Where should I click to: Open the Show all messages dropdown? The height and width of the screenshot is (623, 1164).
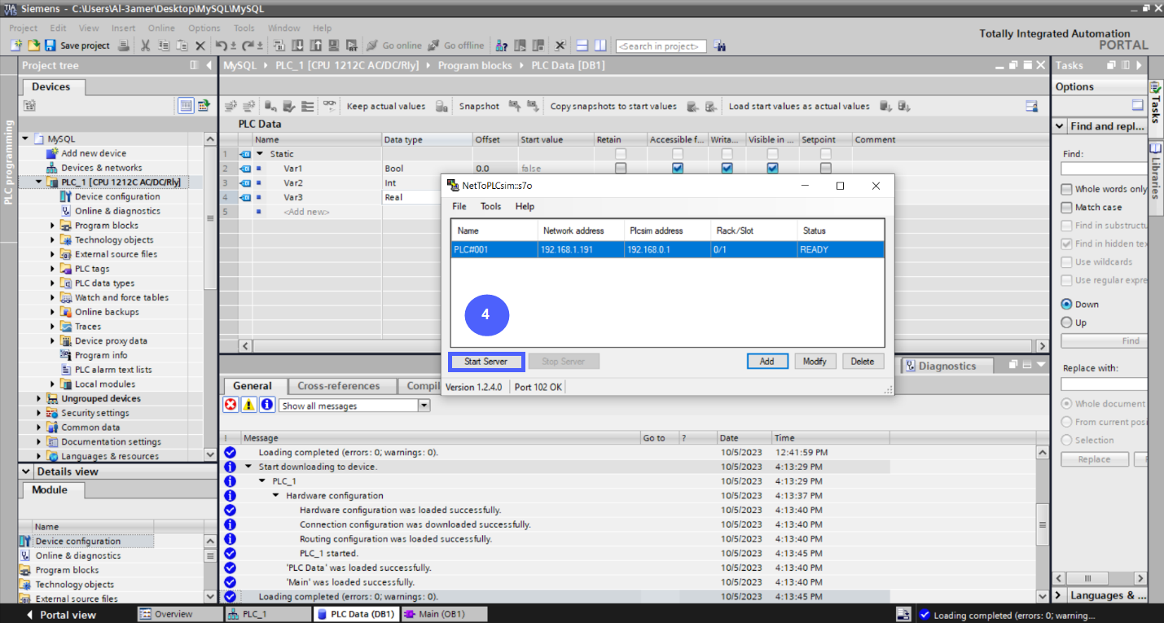[x=424, y=405]
